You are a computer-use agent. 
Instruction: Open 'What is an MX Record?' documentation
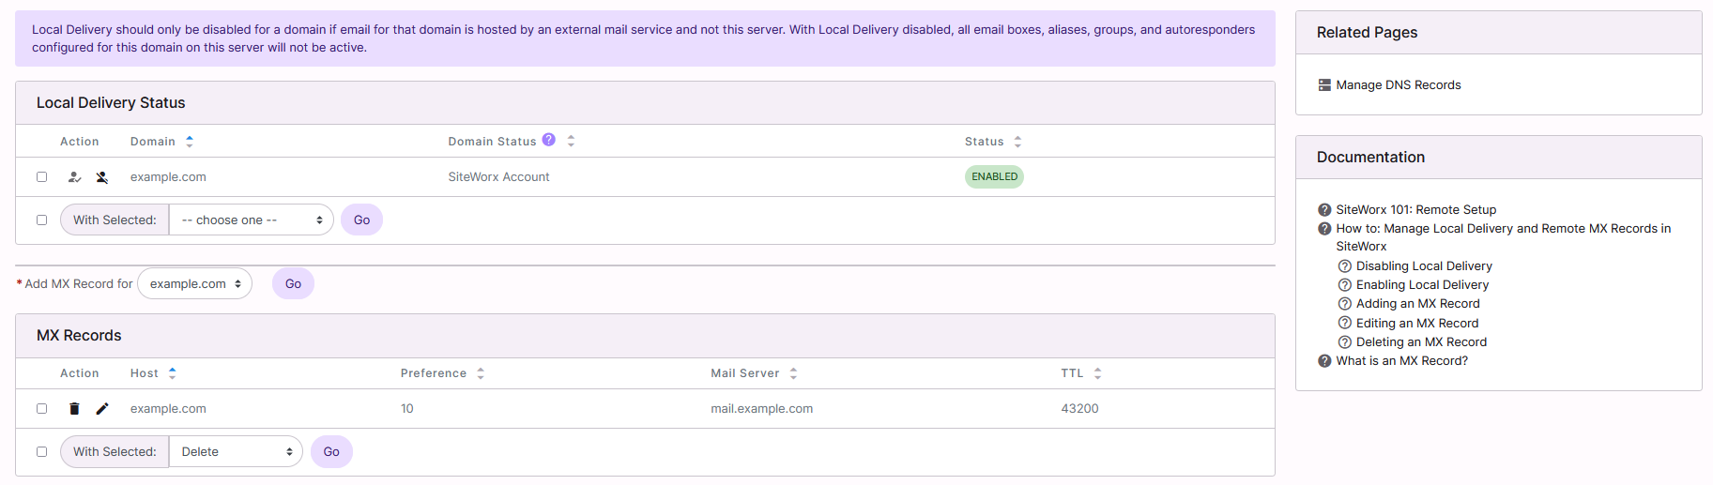(x=1401, y=361)
